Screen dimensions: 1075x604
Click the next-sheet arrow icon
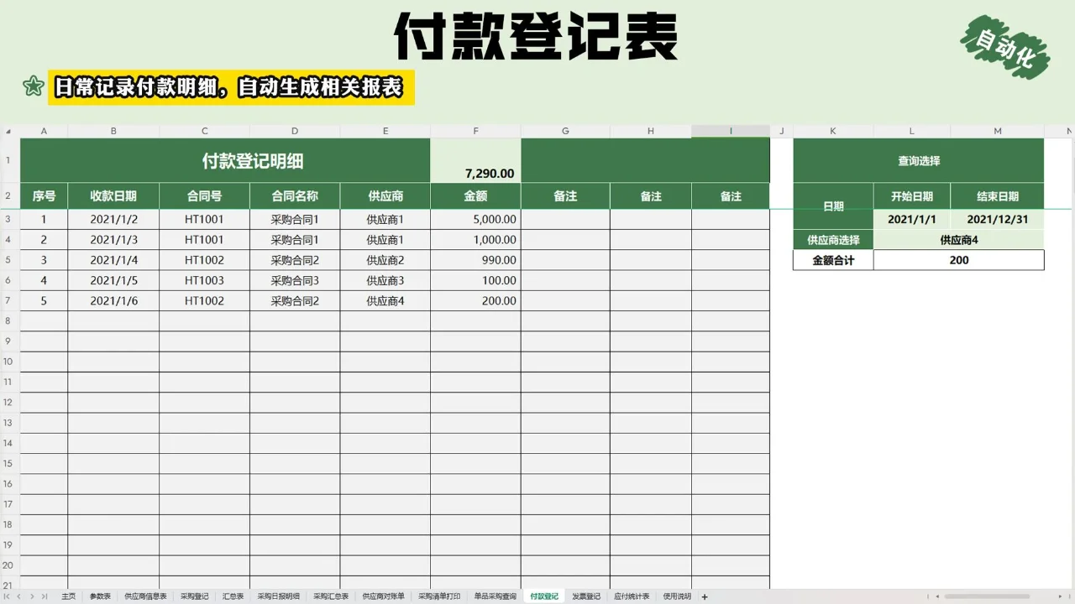(x=34, y=596)
